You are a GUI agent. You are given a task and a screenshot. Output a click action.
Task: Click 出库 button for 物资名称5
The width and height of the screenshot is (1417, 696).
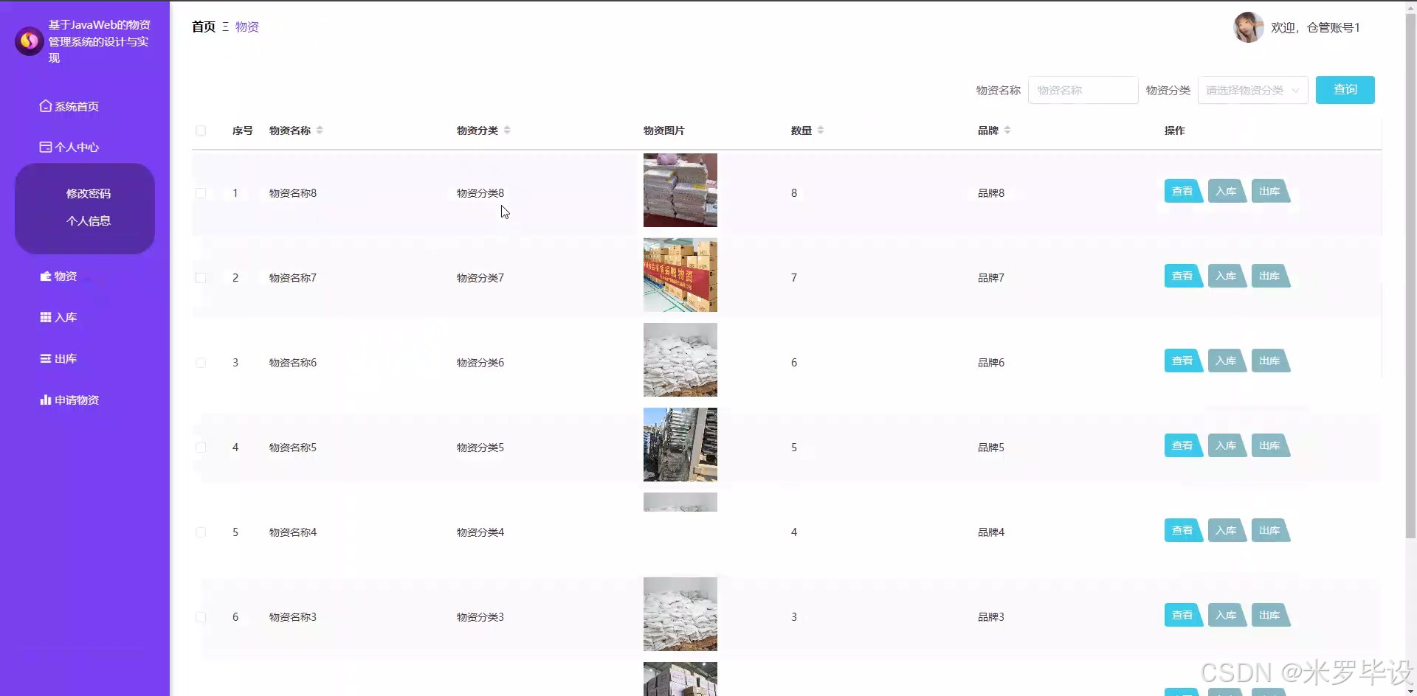(x=1270, y=445)
